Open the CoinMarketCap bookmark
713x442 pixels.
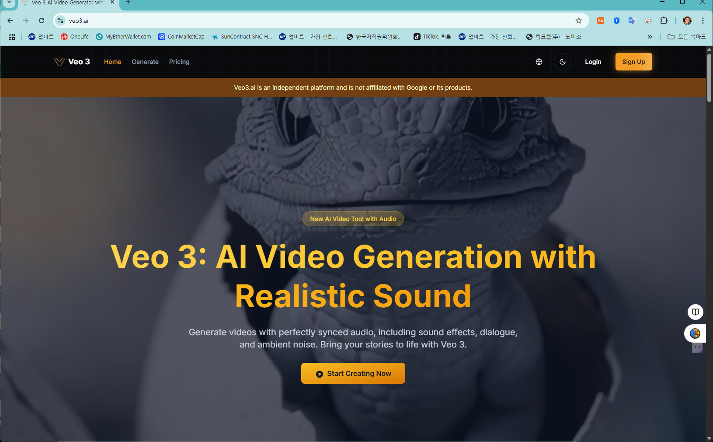[x=181, y=37]
